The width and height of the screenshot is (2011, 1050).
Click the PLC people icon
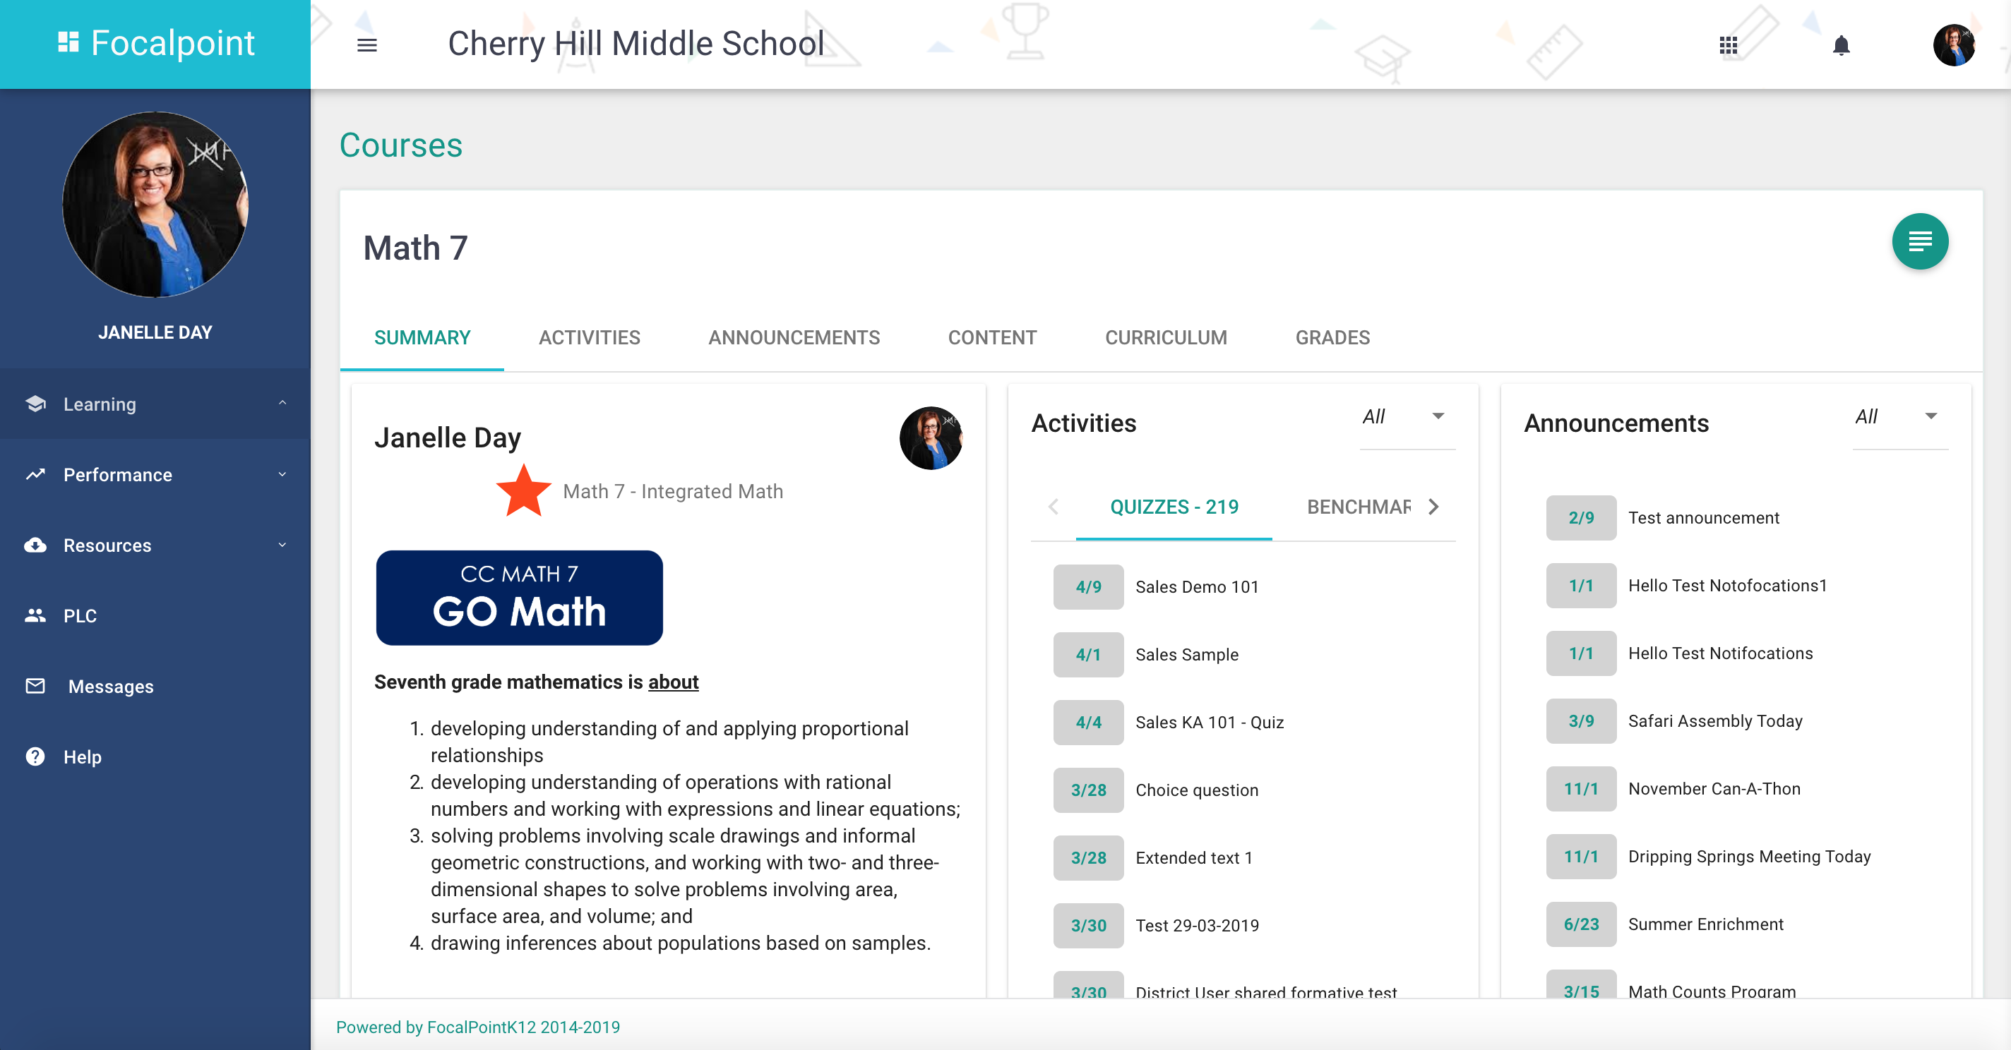(x=35, y=615)
